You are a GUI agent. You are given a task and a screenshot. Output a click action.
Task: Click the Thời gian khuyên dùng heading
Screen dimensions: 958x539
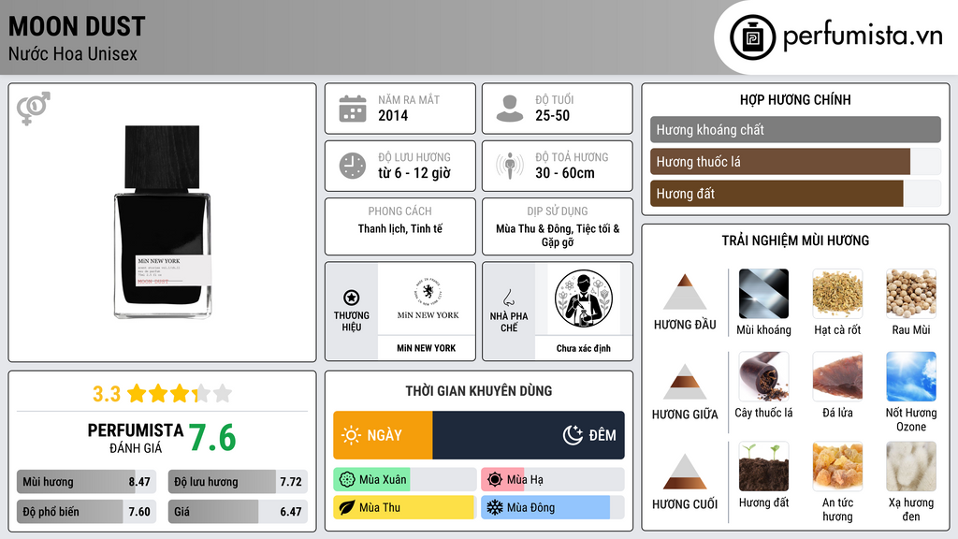[x=479, y=390]
